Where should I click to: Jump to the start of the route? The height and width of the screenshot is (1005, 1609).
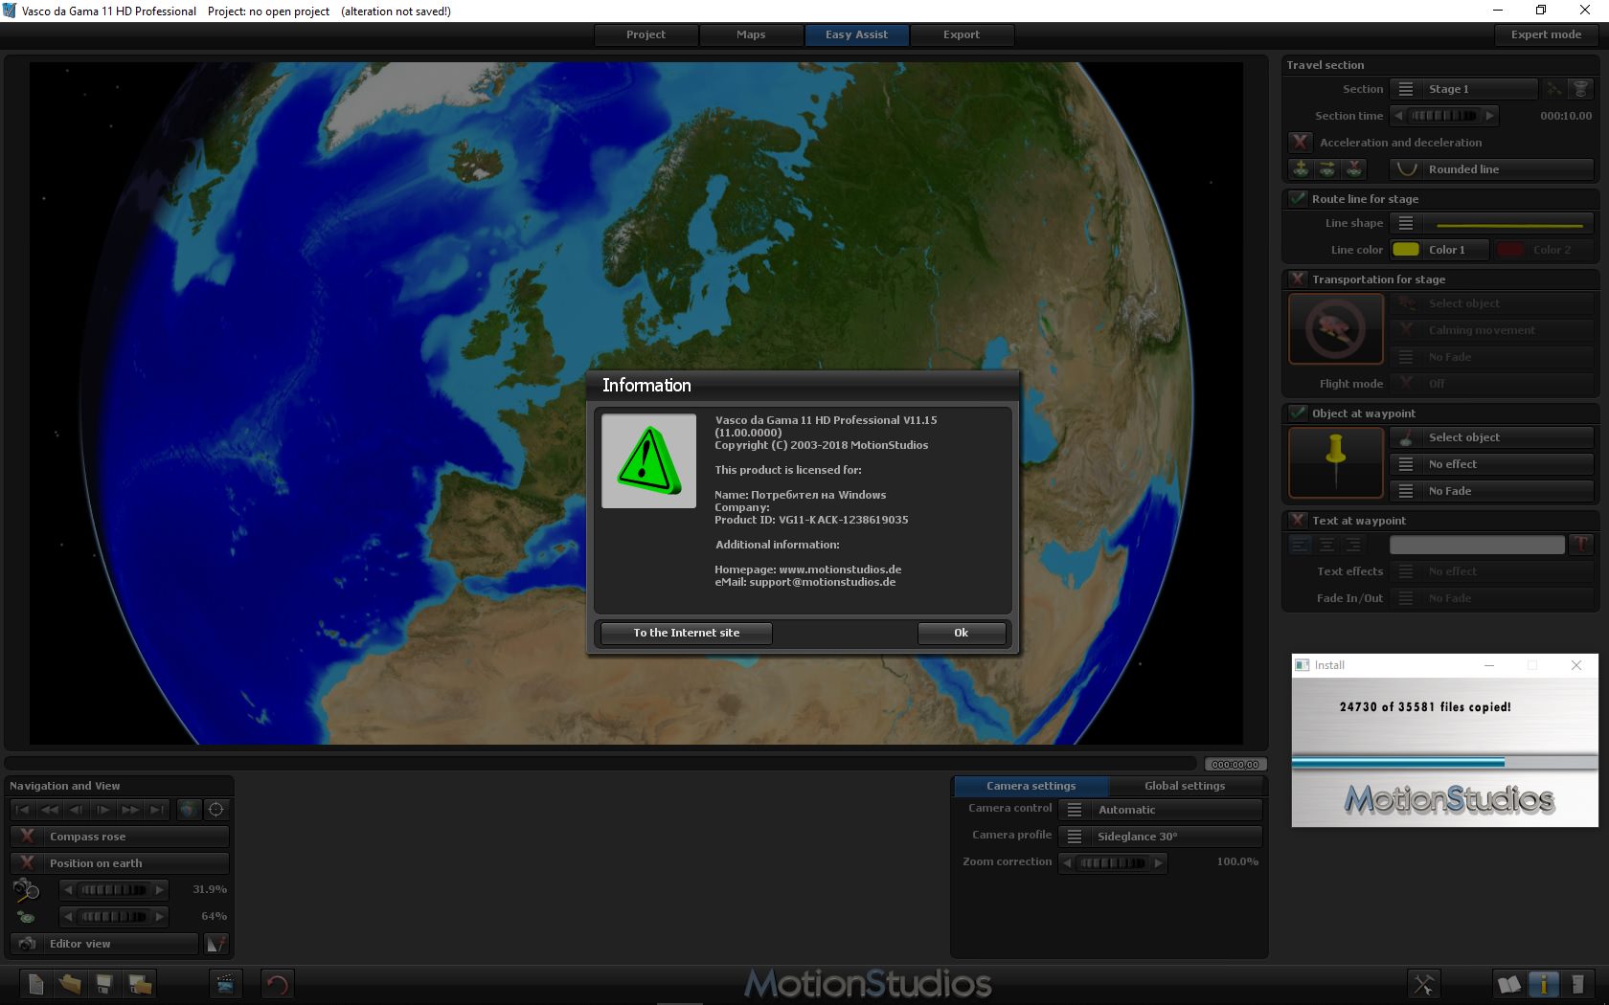[x=23, y=810]
